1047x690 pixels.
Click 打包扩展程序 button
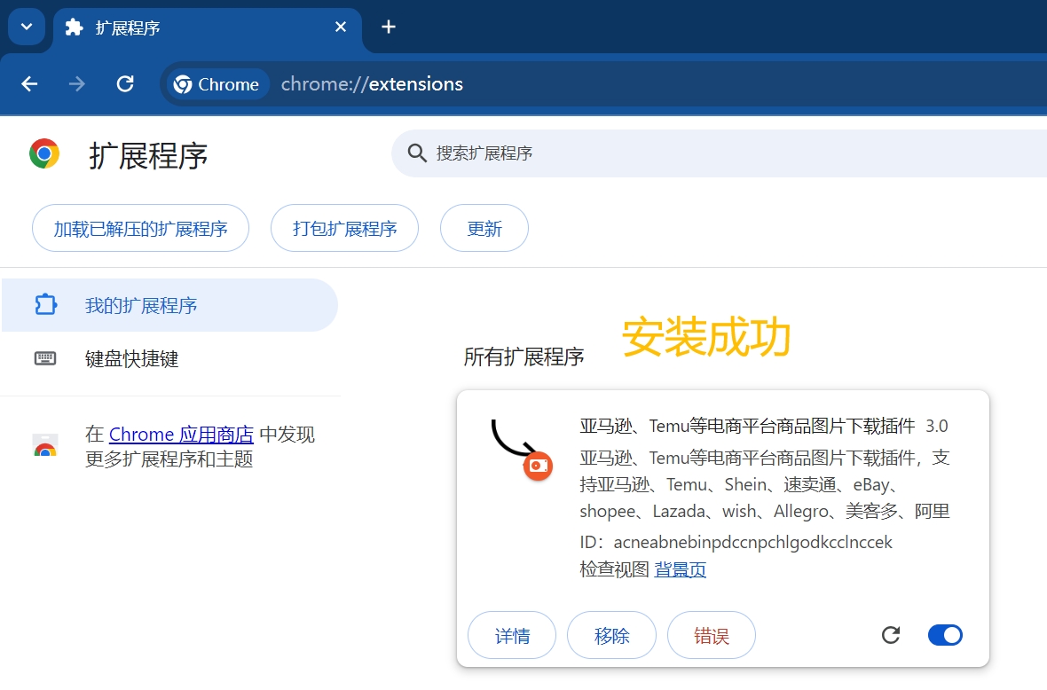click(x=344, y=228)
